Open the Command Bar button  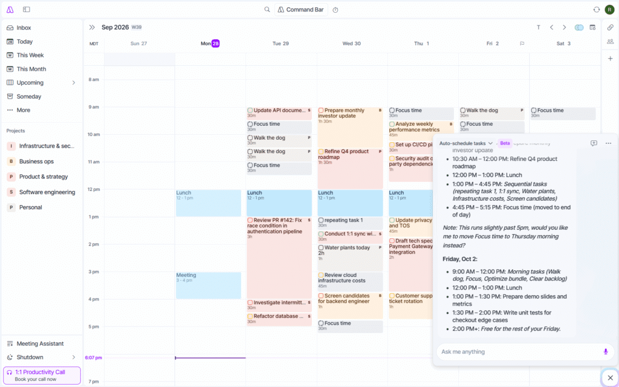tap(301, 10)
